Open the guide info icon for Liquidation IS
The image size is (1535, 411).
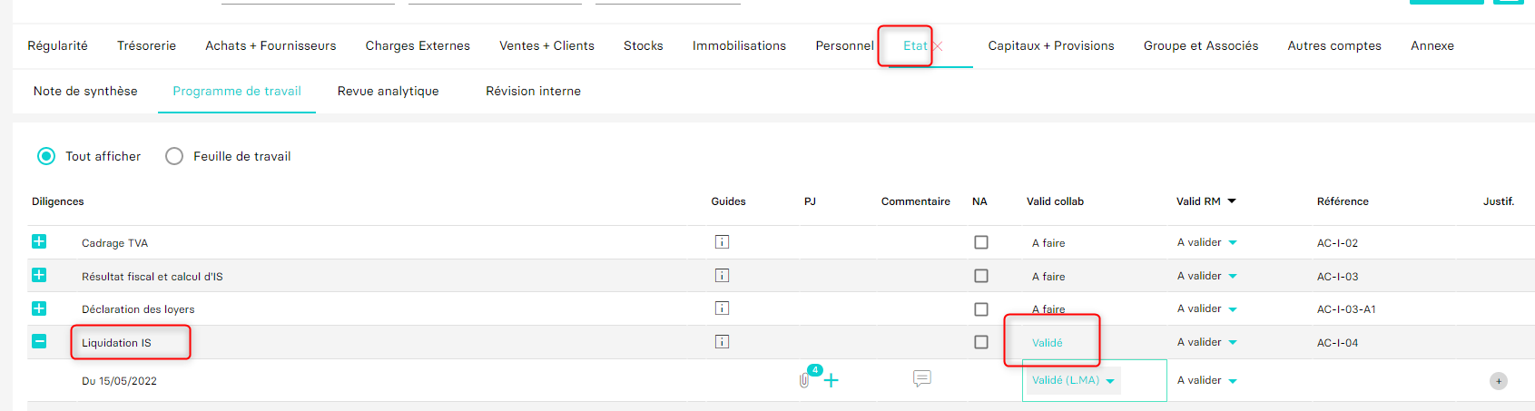pyautogui.click(x=722, y=342)
